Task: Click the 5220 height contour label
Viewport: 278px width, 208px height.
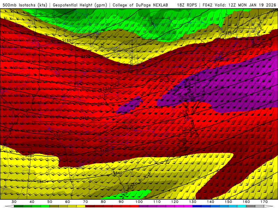Action: (85, 57)
